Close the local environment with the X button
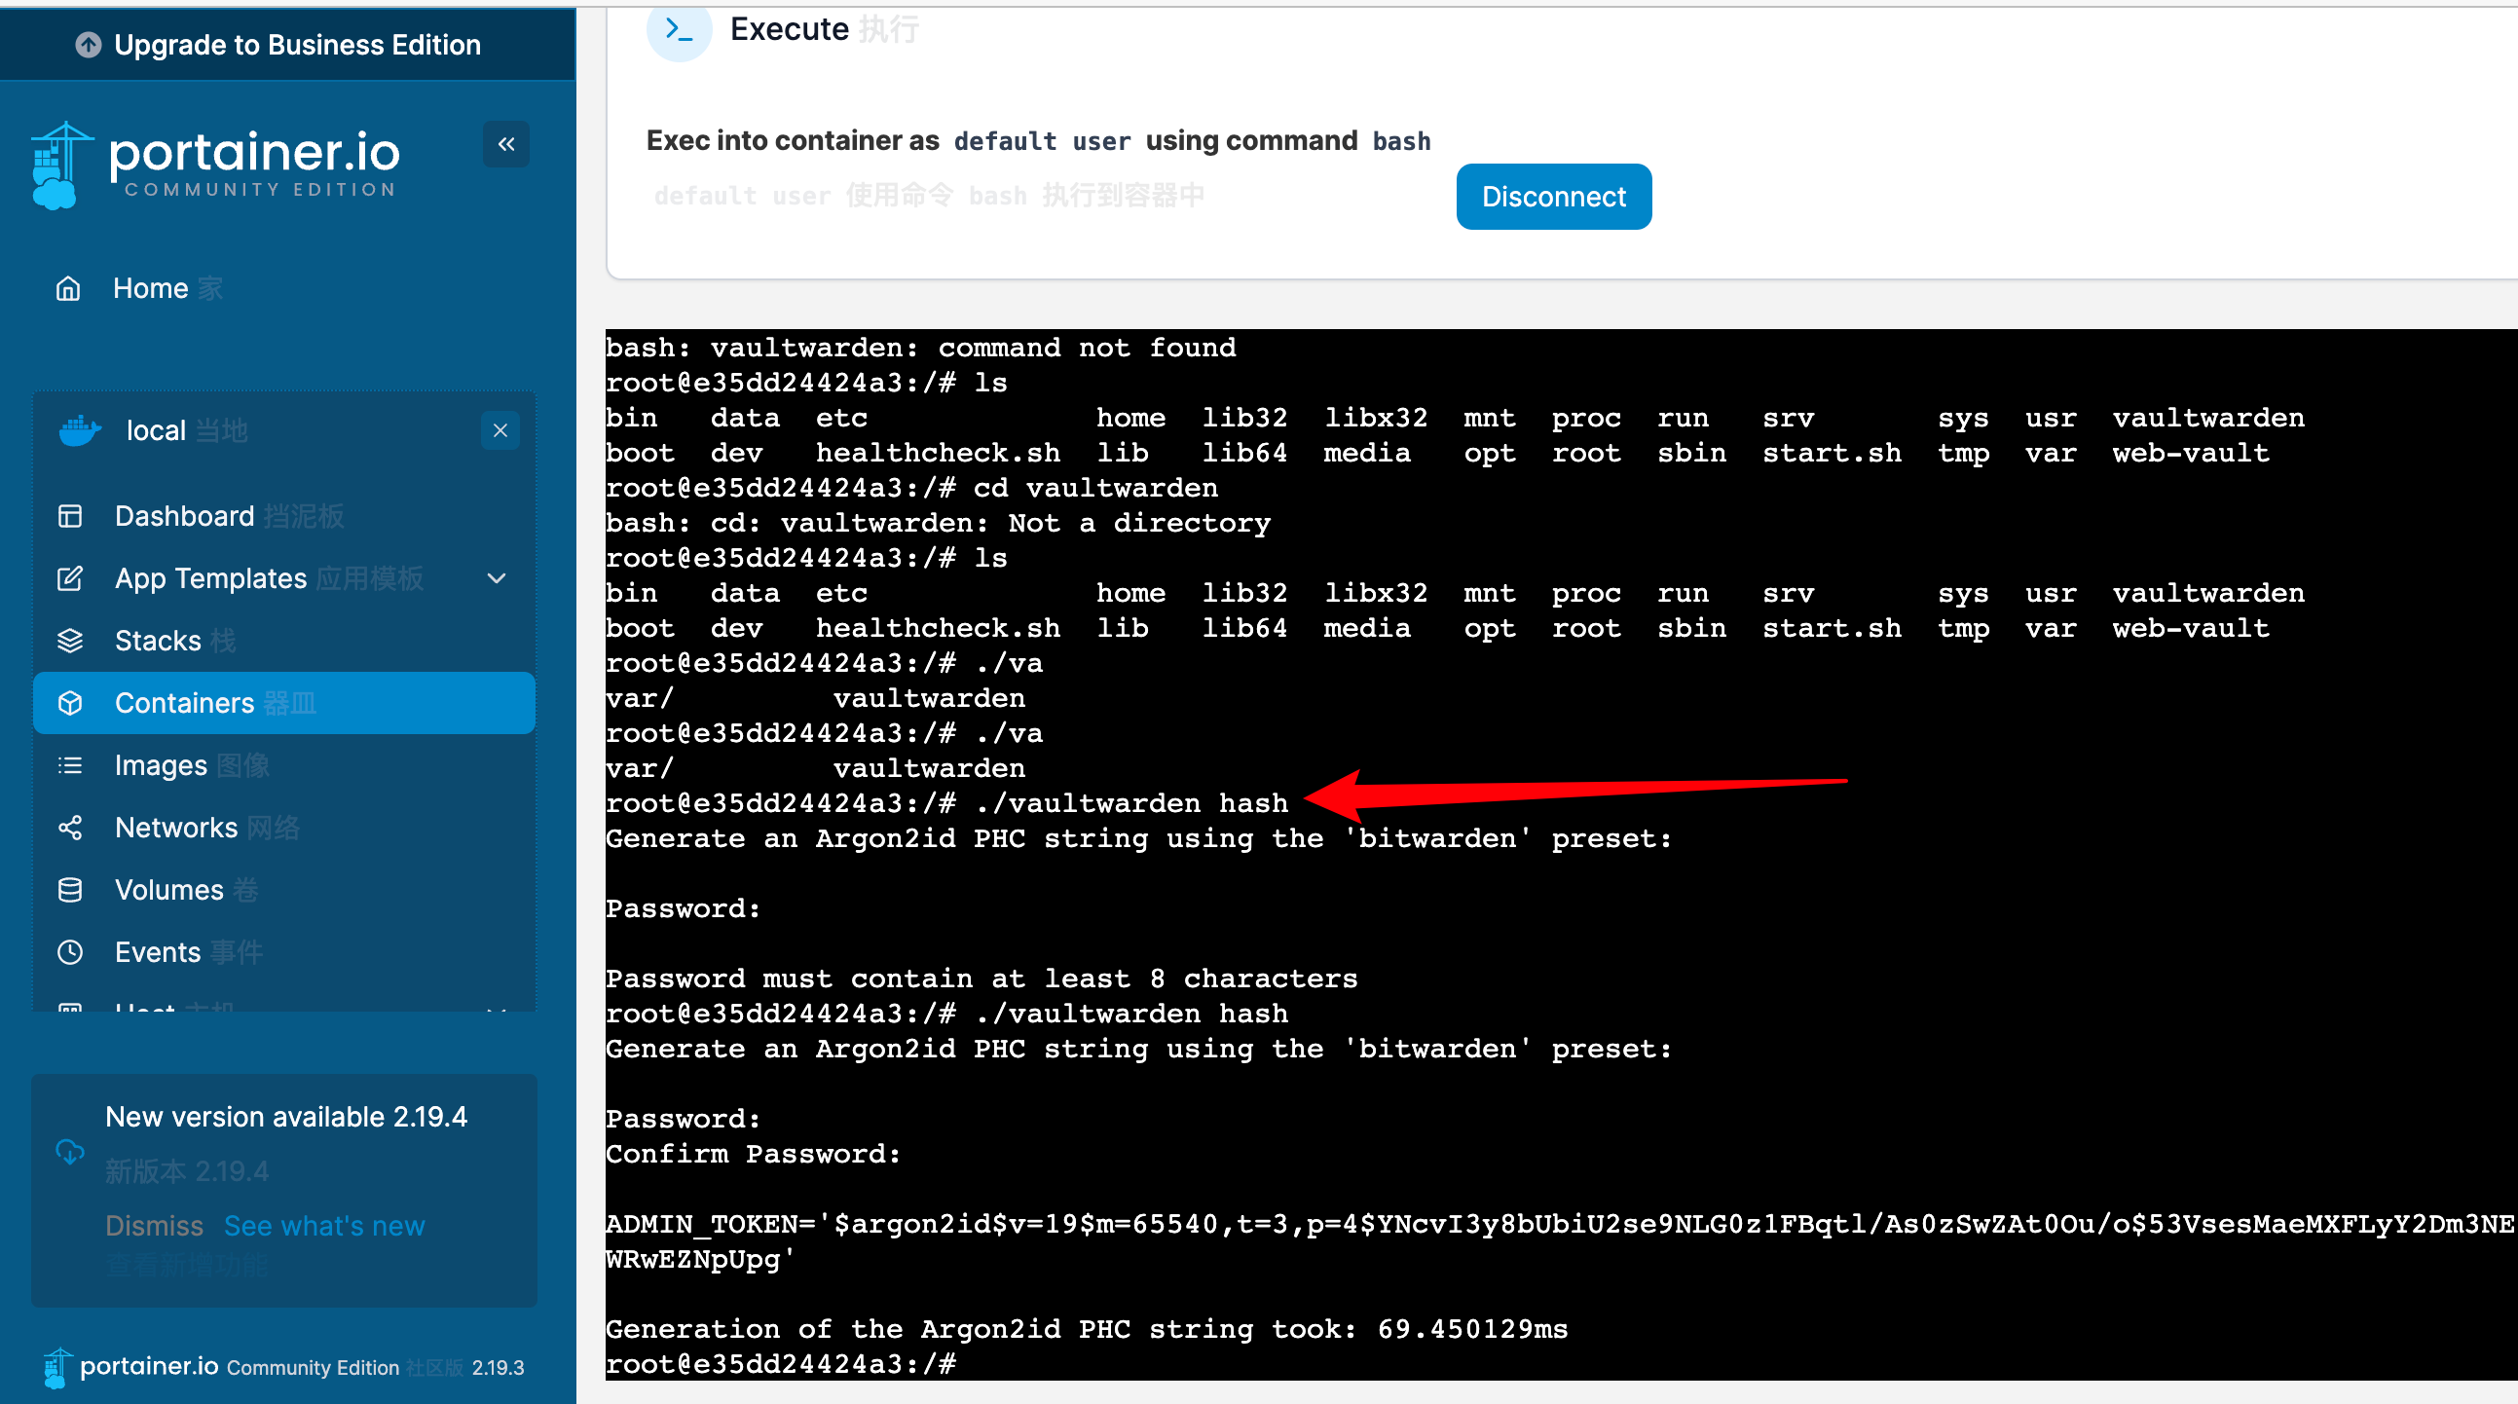Viewport: 2518px width, 1404px height. pyautogui.click(x=500, y=430)
